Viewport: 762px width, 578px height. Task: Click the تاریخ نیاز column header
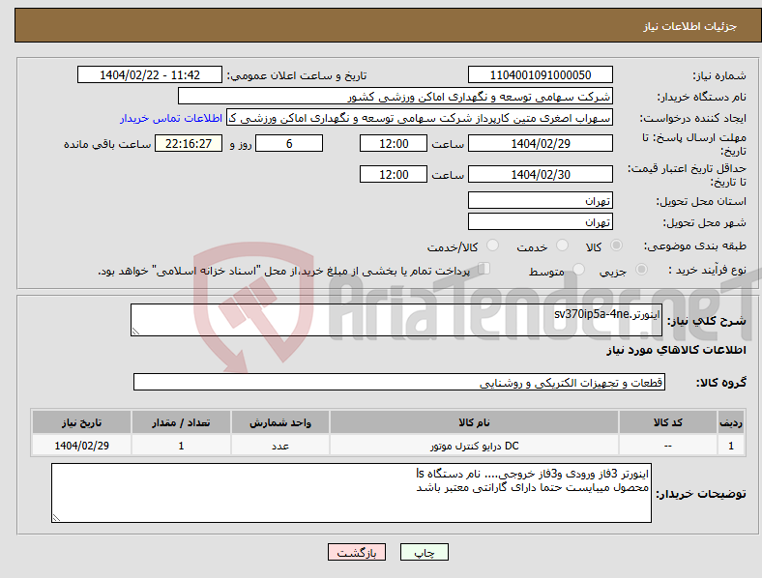coord(81,422)
